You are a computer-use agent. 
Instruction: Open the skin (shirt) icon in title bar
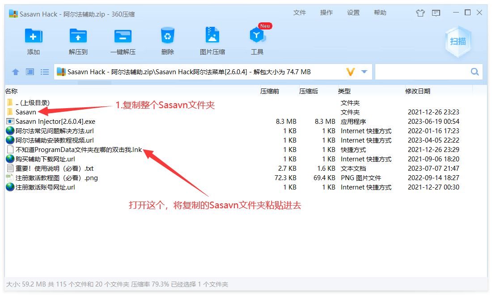[x=420, y=13]
